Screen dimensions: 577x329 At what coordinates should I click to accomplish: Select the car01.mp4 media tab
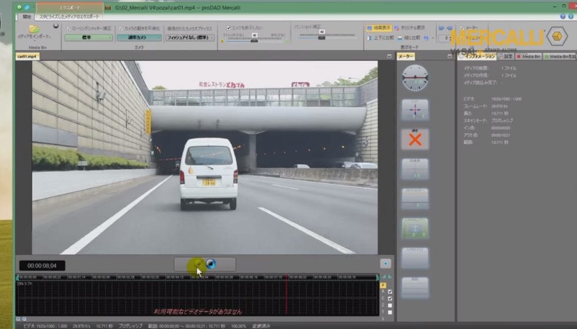click(x=27, y=56)
